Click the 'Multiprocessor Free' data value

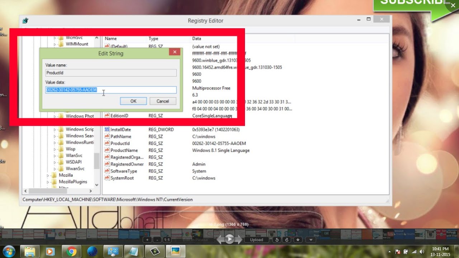[211, 88]
